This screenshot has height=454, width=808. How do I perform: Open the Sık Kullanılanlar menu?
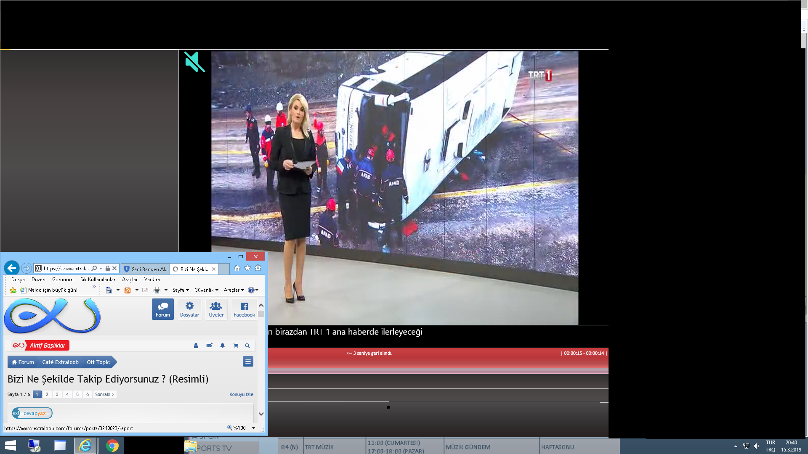(x=98, y=280)
